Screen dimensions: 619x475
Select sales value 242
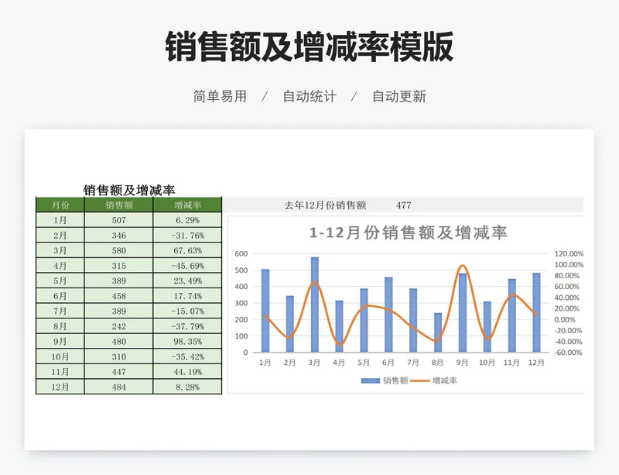pyautogui.click(x=119, y=326)
